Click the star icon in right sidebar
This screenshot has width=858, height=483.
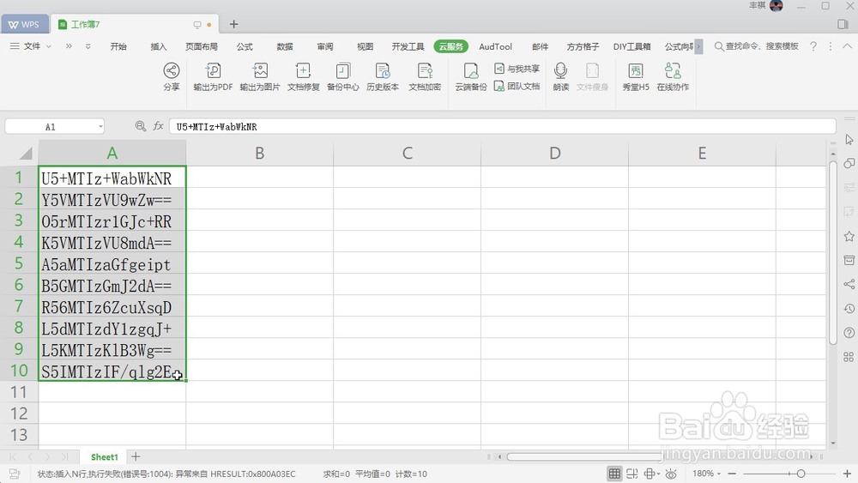pos(849,236)
